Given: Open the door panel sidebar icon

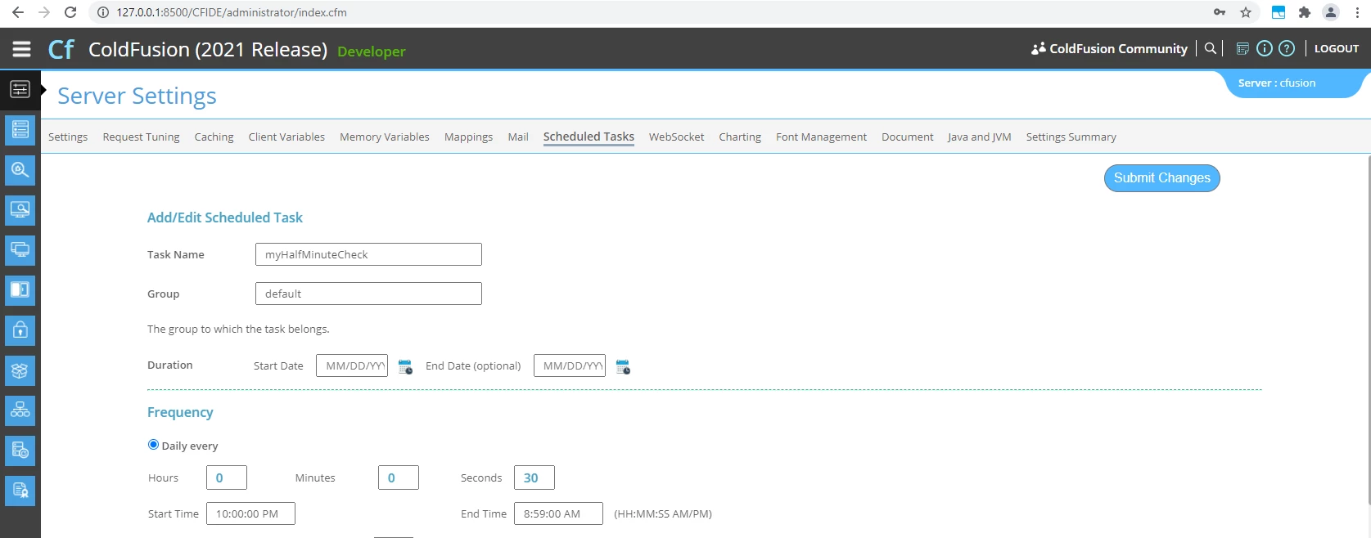Looking at the screenshot, I should 20,289.
